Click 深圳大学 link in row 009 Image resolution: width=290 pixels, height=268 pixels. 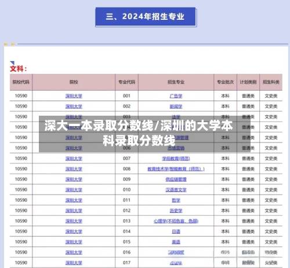(x=74, y=180)
